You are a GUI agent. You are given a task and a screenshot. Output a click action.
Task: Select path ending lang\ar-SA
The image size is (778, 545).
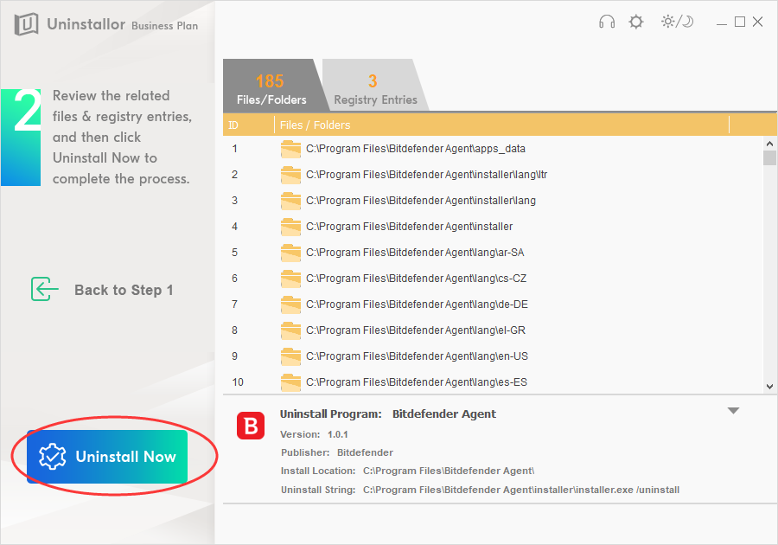pyautogui.click(x=415, y=253)
